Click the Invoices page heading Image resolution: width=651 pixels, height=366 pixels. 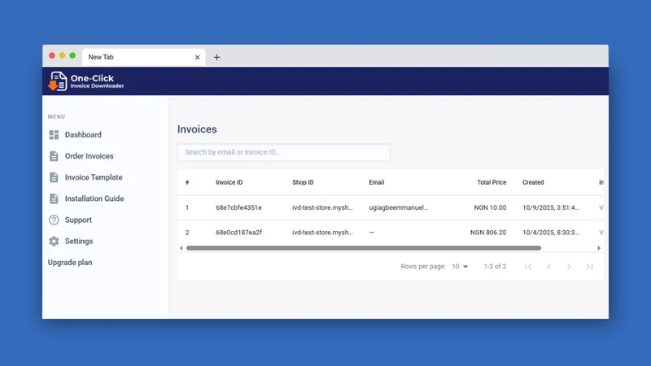coord(197,129)
